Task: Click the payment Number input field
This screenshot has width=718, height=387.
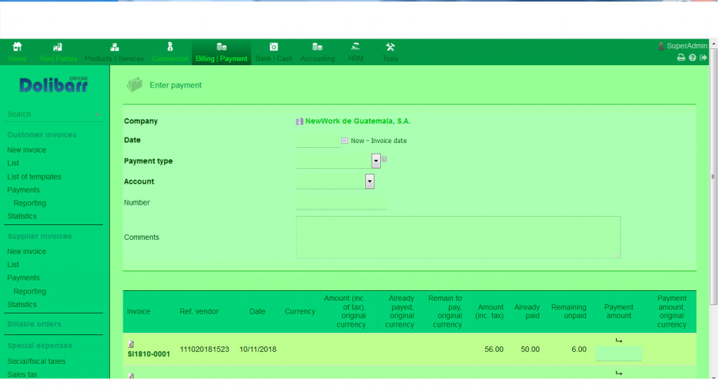Action: [341, 203]
